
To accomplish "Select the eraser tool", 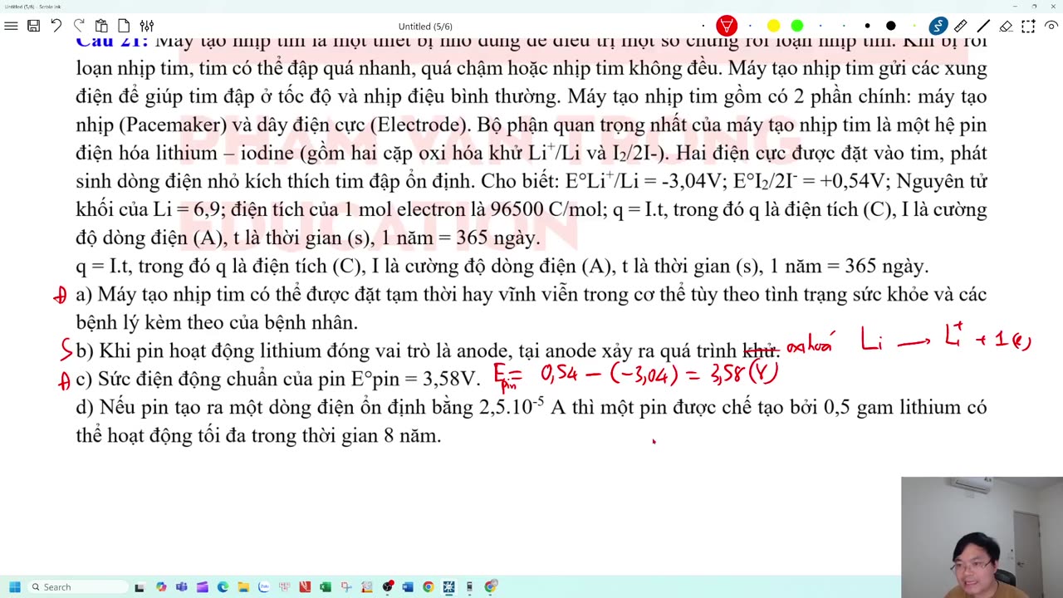I will [x=1006, y=26].
